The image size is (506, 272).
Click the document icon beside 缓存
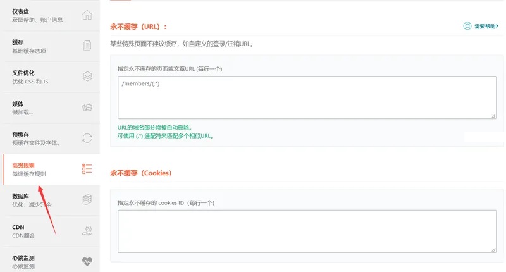coord(87,46)
